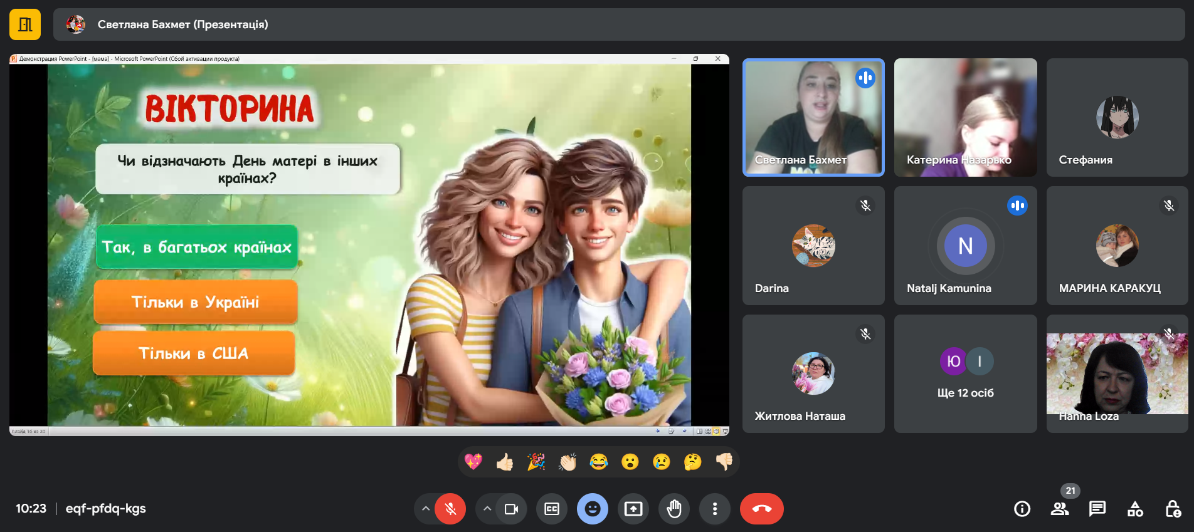The image size is (1194, 532).
Task: Start presenting your screen
Action: tap(633, 509)
